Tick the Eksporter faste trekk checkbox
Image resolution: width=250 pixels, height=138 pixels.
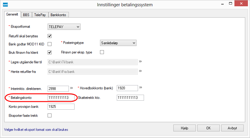point(50,115)
